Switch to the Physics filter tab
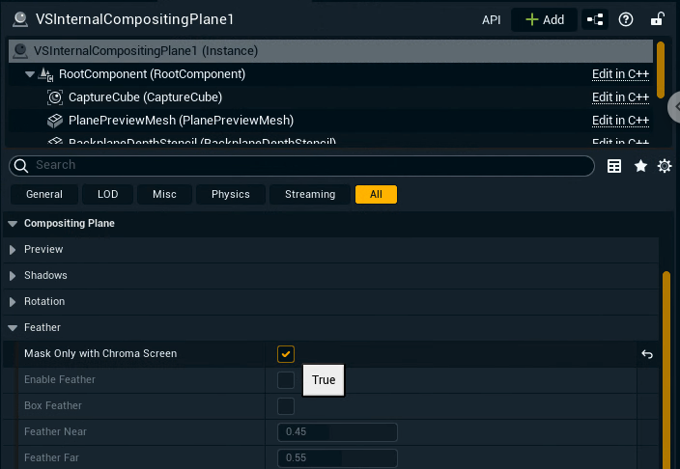Screen dimensions: 680x469 click(231, 195)
